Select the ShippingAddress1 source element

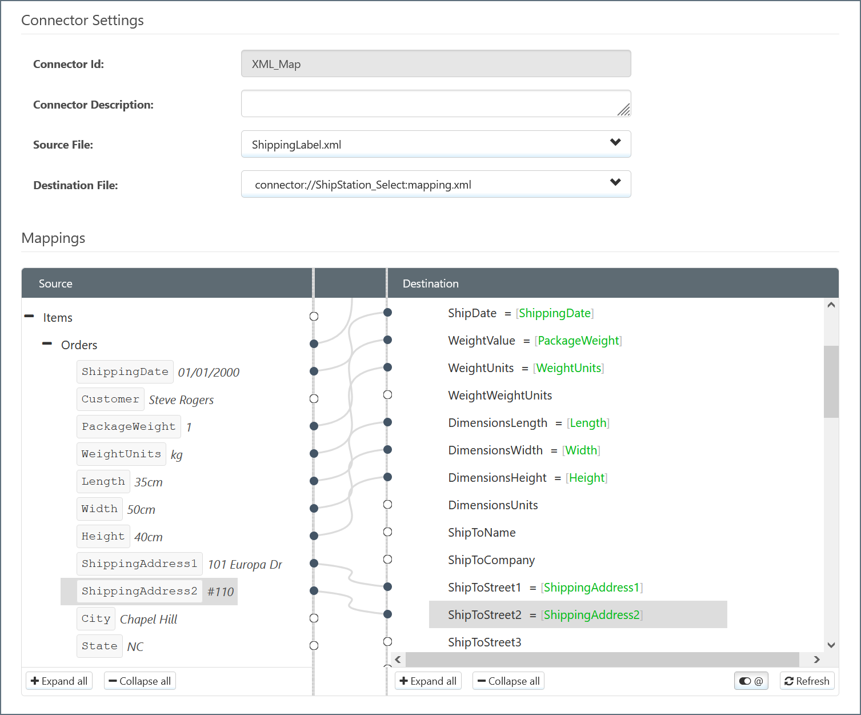point(139,564)
